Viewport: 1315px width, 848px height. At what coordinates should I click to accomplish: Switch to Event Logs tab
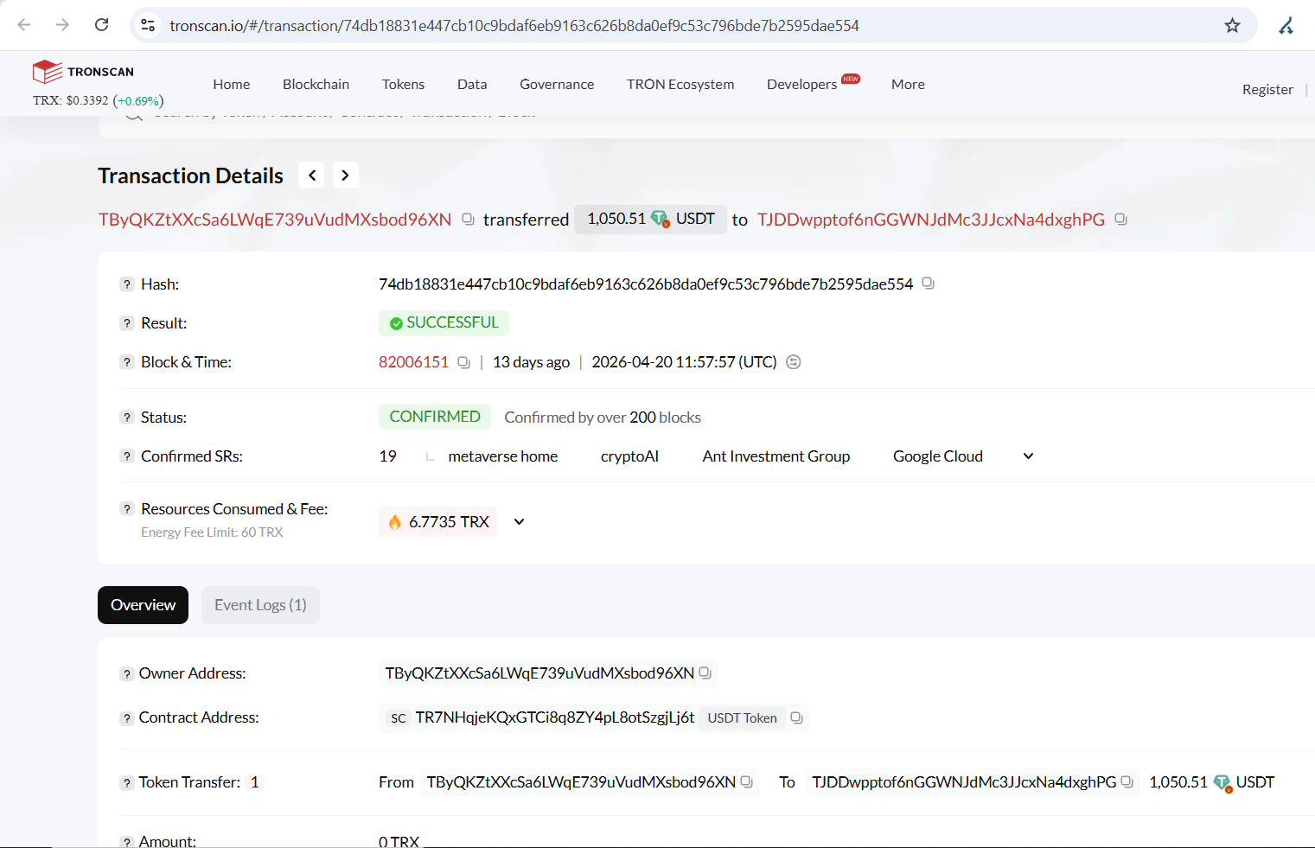(260, 605)
